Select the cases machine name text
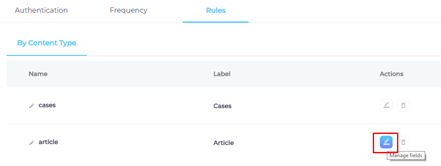 tap(47, 105)
